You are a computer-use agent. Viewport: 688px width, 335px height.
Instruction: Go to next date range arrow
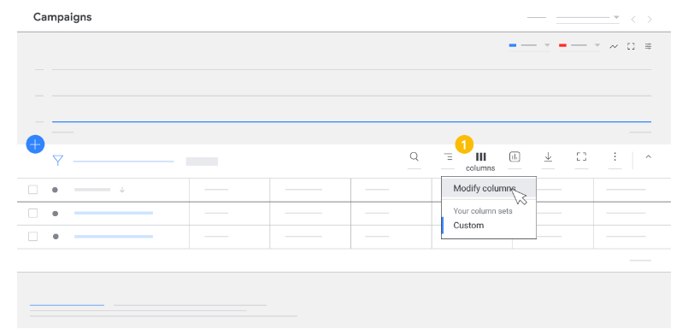650,20
